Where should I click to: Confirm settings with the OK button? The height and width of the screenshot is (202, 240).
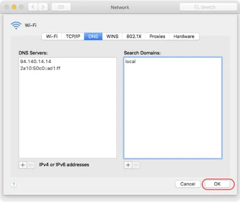tap(217, 184)
